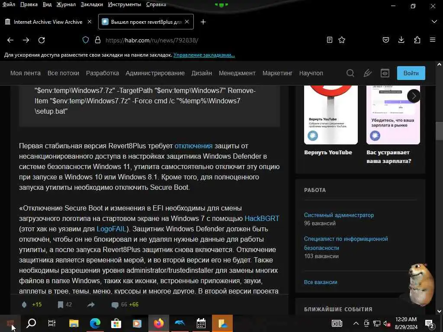Open Специалист по информационной безопасности vacancies
The width and height of the screenshot is (443, 332).
coord(346,243)
